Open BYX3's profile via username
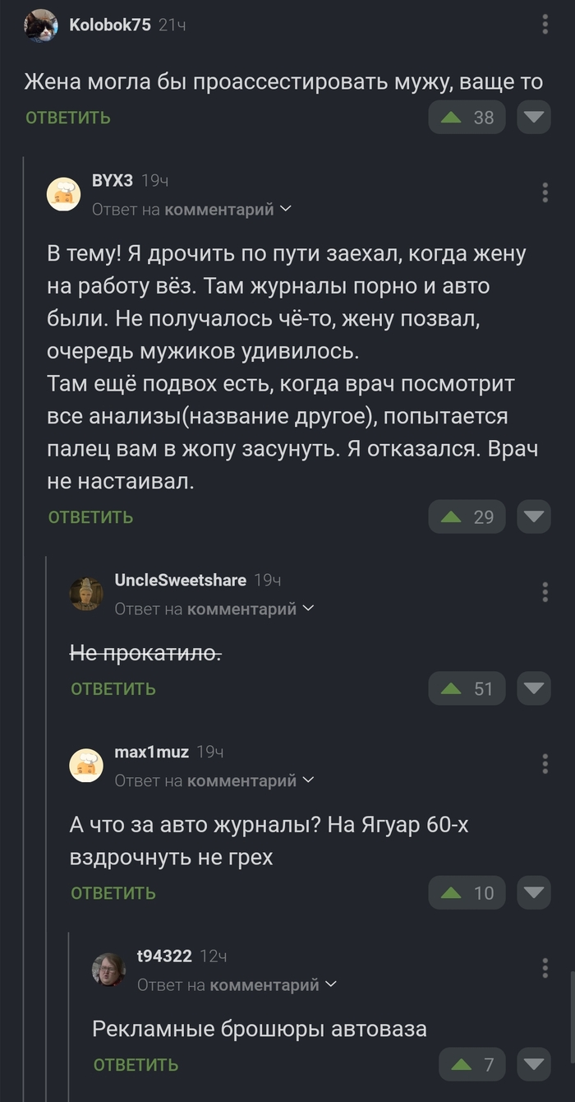Screen dimensions: 575x1102 [113, 180]
